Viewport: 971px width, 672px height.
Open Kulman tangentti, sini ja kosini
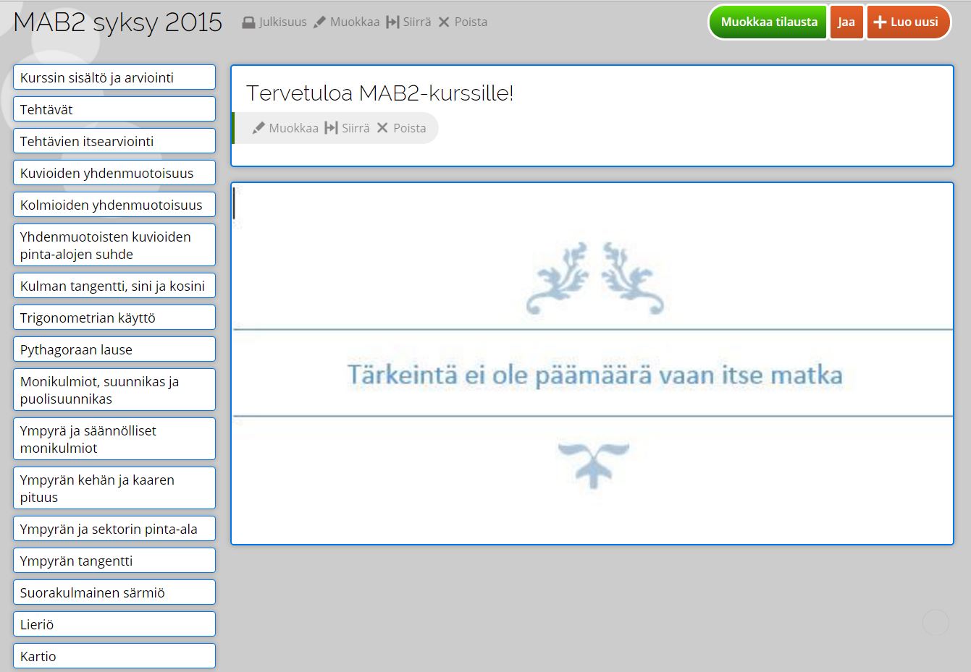[x=114, y=286]
